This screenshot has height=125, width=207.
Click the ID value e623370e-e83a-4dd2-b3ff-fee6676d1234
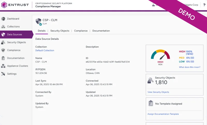[x=108, y=62]
